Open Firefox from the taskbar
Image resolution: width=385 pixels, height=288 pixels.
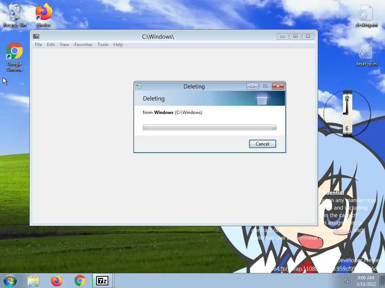(57, 280)
